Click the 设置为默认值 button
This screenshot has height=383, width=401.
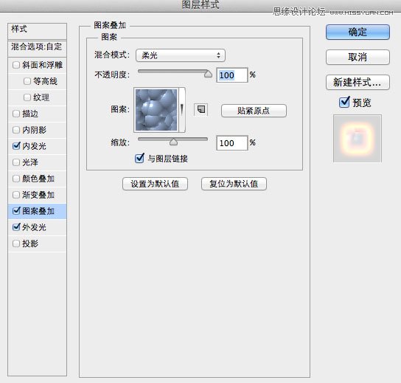pos(155,184)
